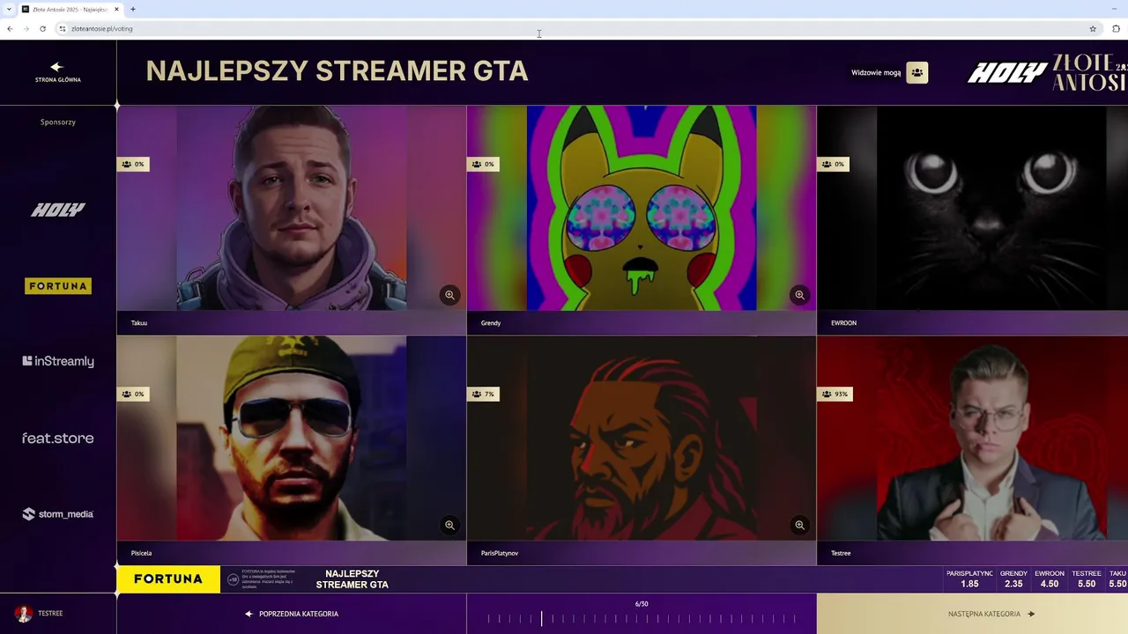The width and height of the screenshot is (1128, 634).
Task: Reload the page with the browser refresh icon
Action: click(x=42, y=28)
